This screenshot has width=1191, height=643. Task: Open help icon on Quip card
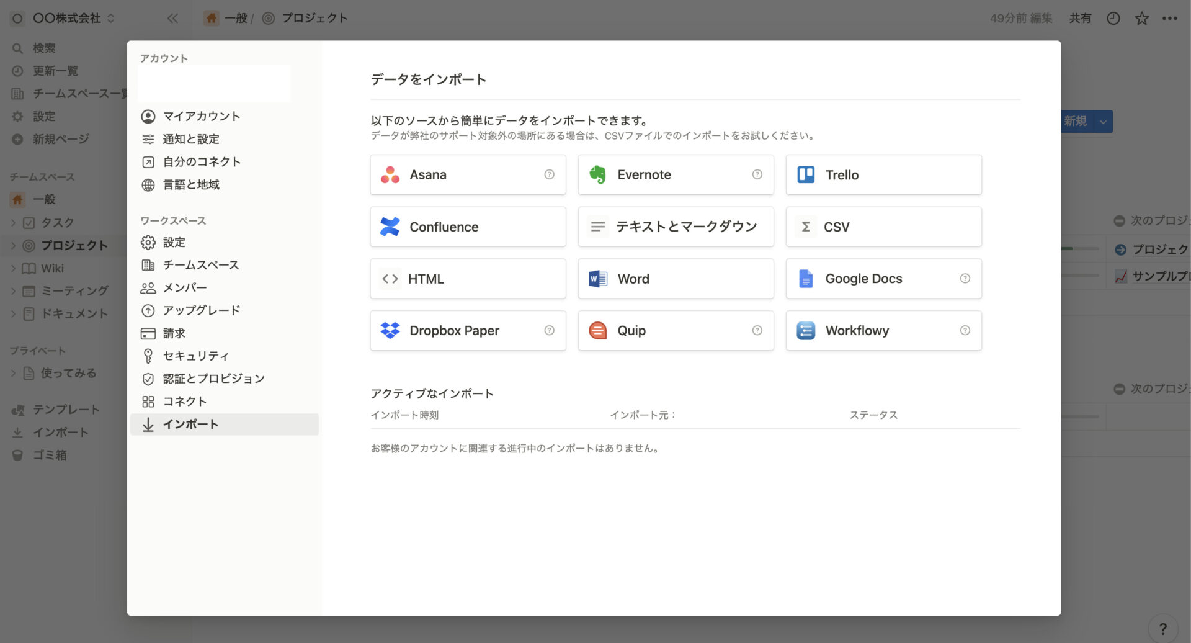757,331
